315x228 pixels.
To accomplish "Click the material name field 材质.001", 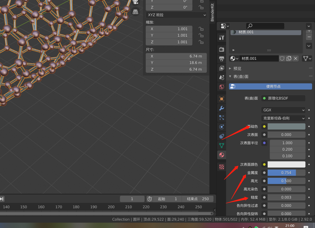I will point(259,58).
